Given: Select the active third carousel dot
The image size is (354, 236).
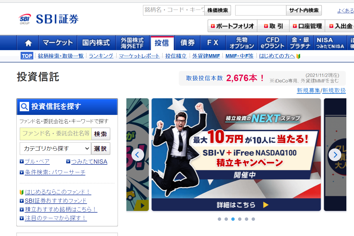Looking at the screenshot, I should [x=233, y=219].
